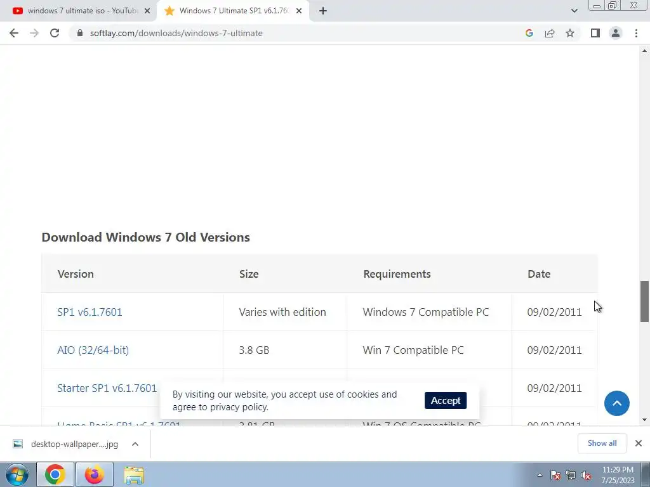This screenshot has width=650, height=487.
Task: Open the SP1 v6.1.7601 link
Action: click(x=90, y=312)
